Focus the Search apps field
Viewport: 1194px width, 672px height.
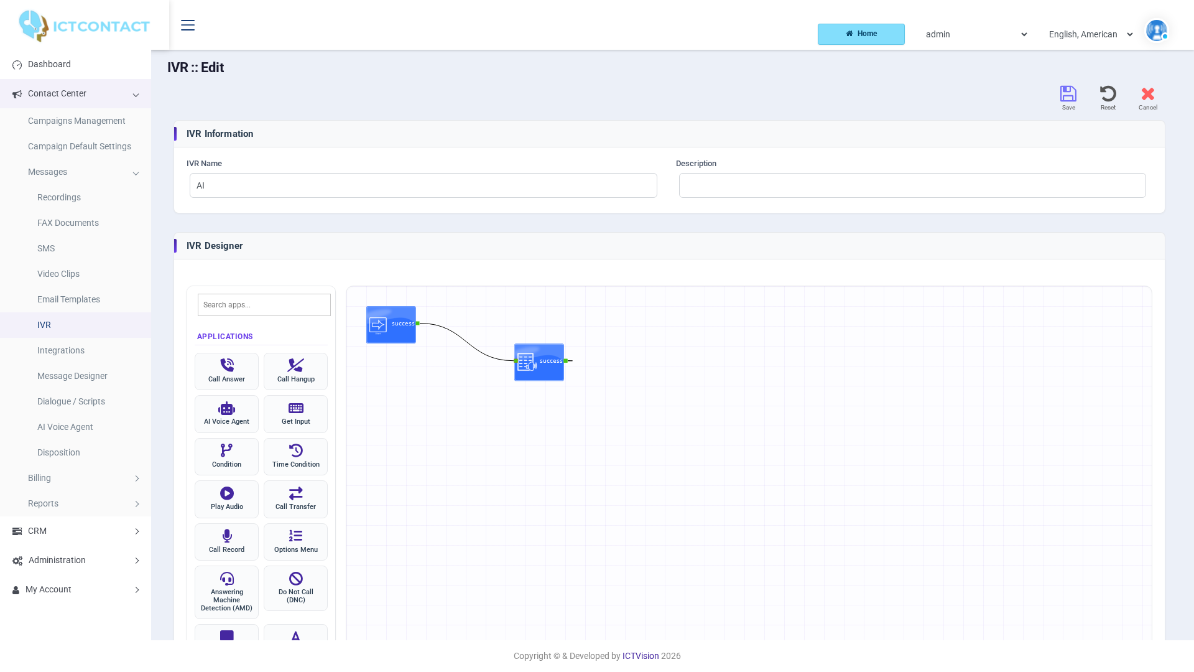264,305
